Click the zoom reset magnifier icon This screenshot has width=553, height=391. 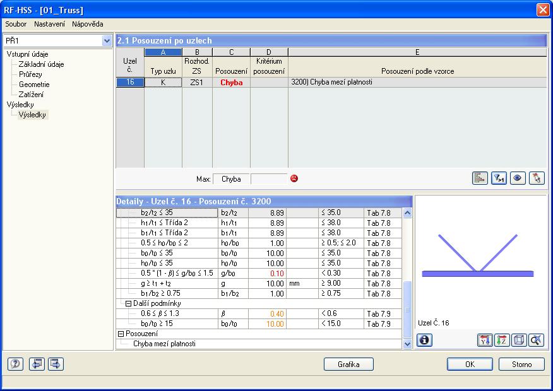[x=536, y=341]
